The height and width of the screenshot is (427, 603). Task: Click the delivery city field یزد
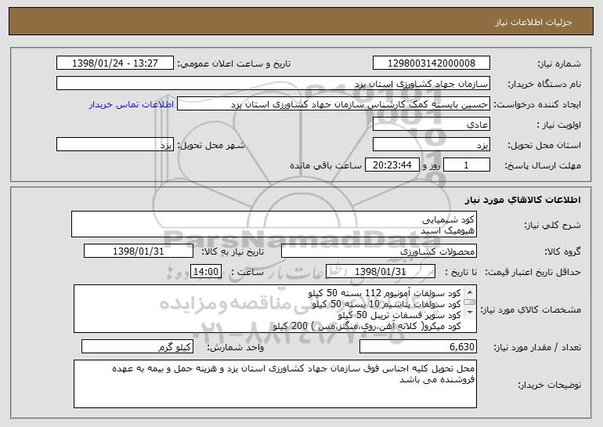point(115,144)
